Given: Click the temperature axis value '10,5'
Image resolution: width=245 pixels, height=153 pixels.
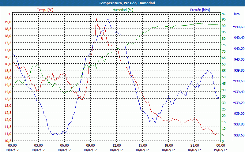Looking at the screenshot, I should 8,141.
